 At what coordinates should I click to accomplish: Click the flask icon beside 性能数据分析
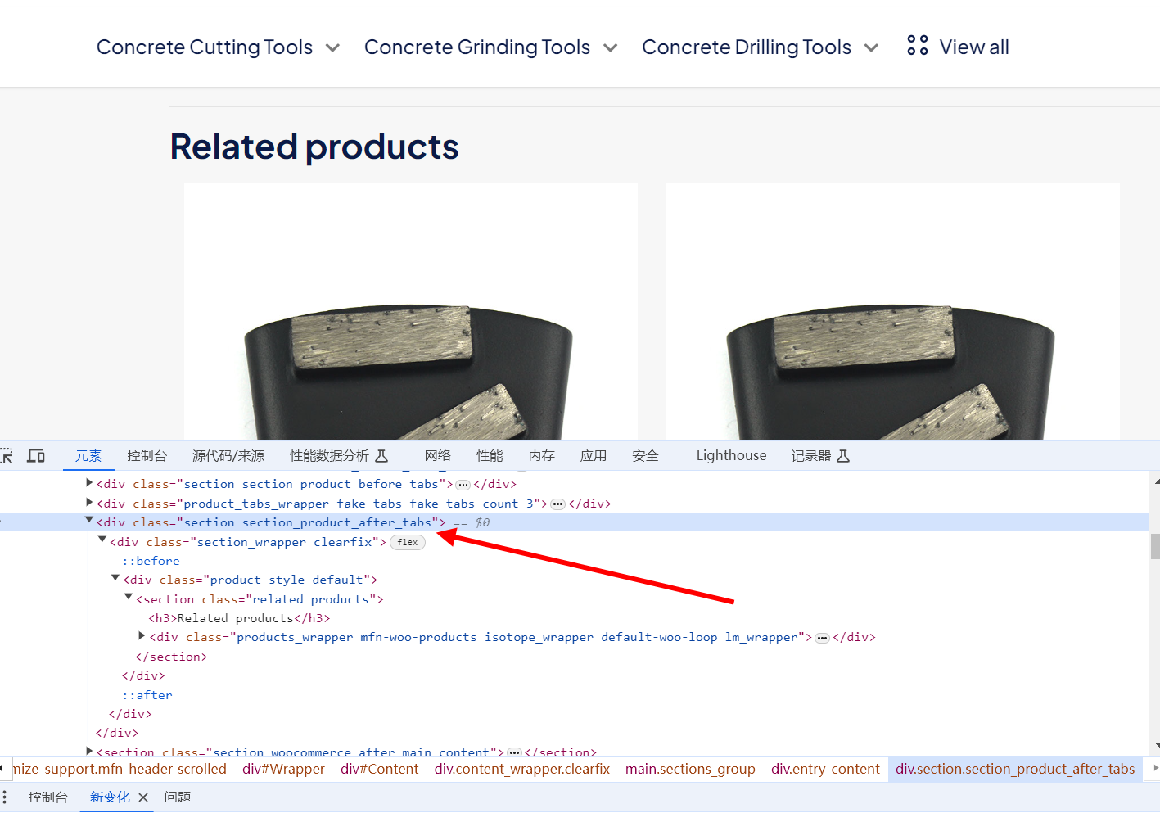pos(381,456)
